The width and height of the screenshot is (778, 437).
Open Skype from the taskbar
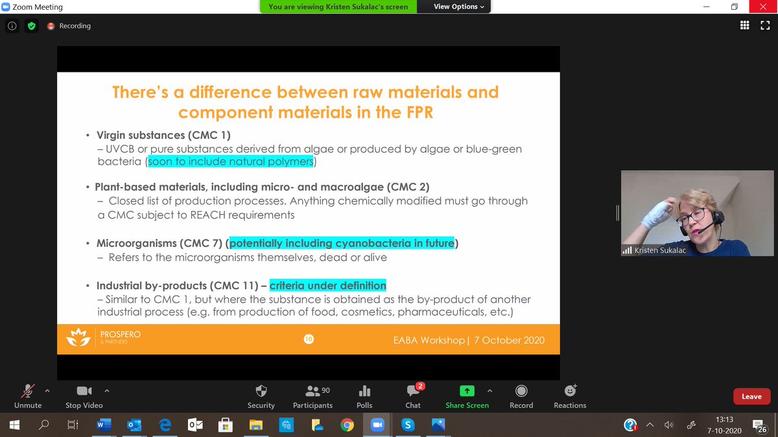(408, 425)
